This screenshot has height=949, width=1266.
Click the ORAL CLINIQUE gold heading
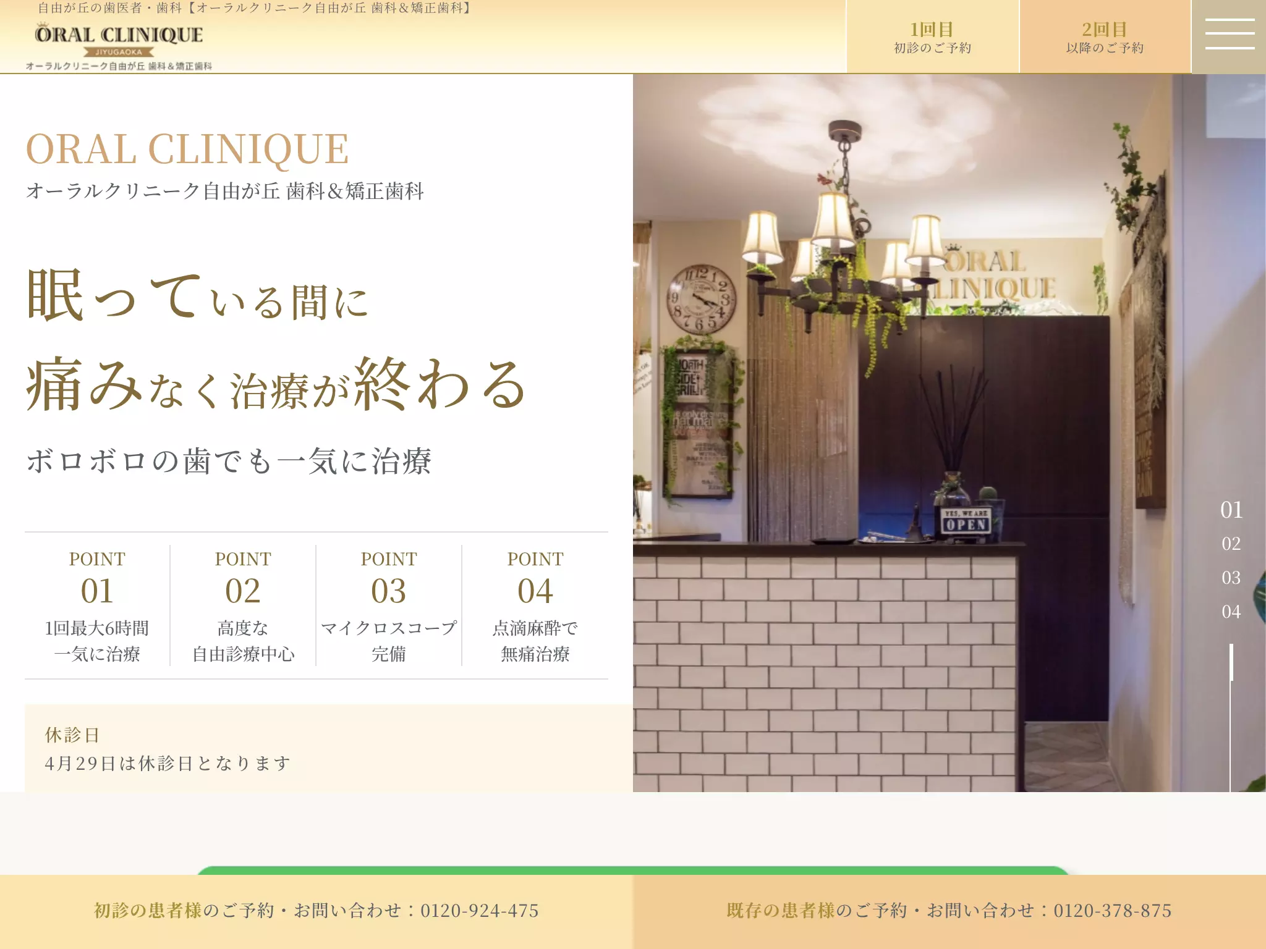(x=187, y=149)
